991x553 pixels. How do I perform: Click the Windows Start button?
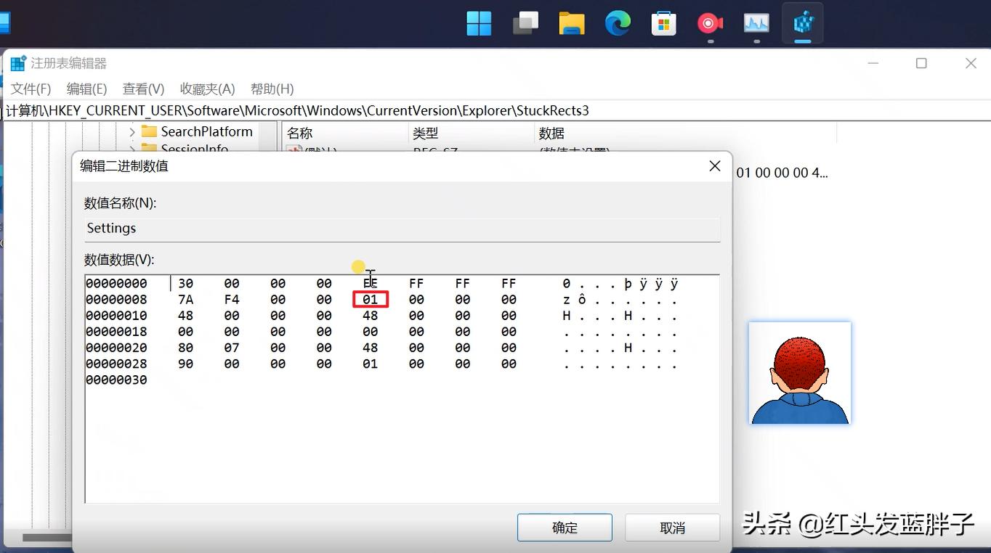[479, 23]
